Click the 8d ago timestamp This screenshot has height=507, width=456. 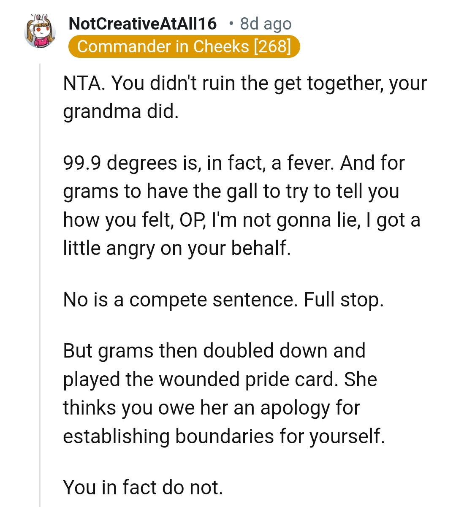point(265,24)
